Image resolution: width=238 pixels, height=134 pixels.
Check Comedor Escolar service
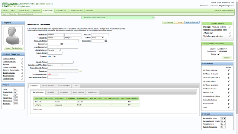(22, 61)
